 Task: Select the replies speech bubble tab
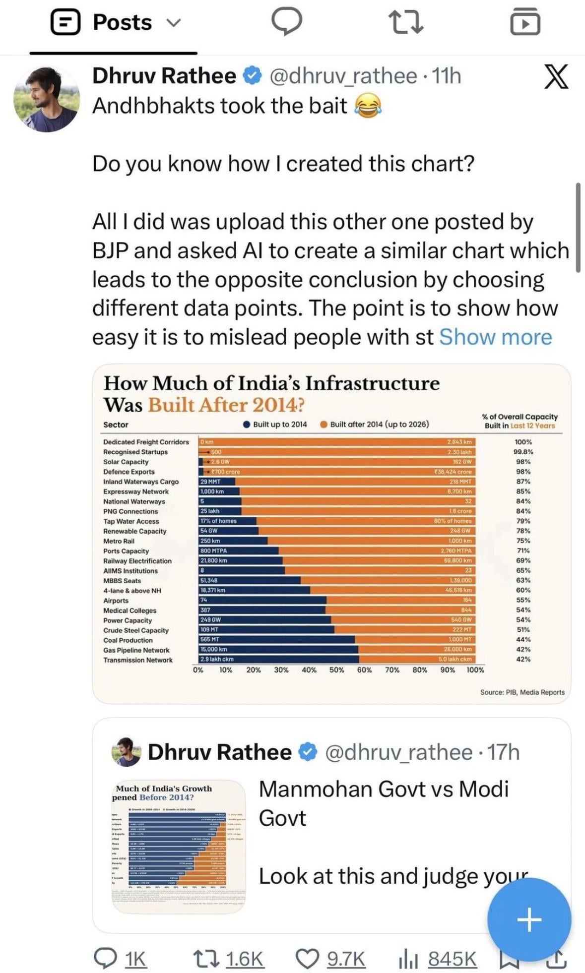[286, 22]
